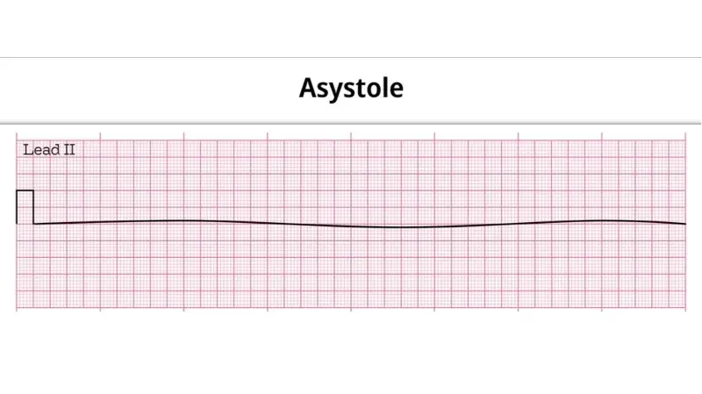The width and height of the screenshot is (702, 394).
Task: Click the last top tick mark at the strip's right edge
Action: pyautogui.click(x=685, y=136)
